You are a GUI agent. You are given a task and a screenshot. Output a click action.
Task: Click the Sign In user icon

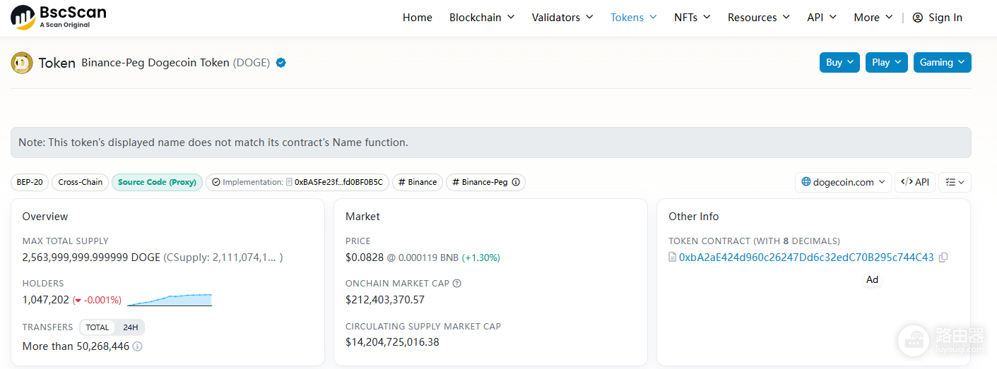[x=917, y=18]
